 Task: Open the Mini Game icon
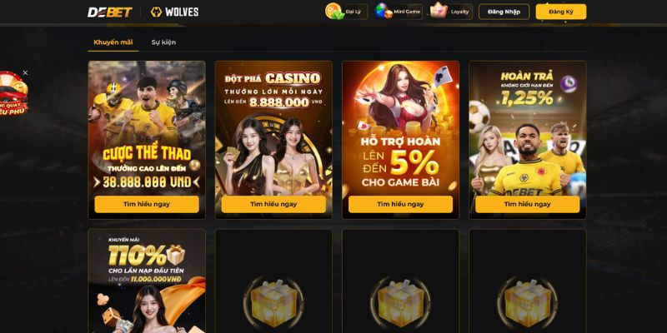pos(384,11)
